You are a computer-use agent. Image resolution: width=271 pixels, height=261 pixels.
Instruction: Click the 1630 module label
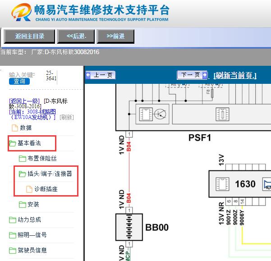coord(245,184)
